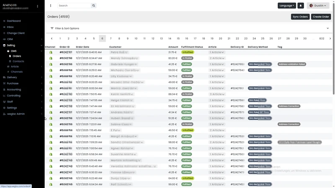This screenshot has width=335, height=188.
Task: Go to page 1 in pagination
Action: [x=60, y=38]
